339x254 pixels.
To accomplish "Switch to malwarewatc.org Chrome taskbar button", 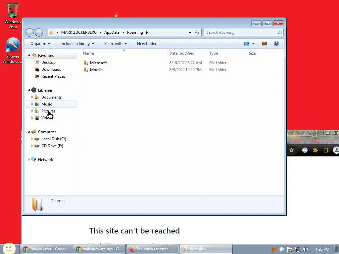I will pyautogui.click(x=99, y=249).
